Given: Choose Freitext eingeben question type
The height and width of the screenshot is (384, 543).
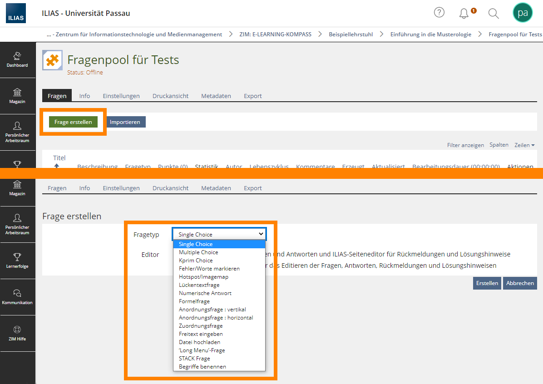Looking at the screenshot, I should (219, 334).
